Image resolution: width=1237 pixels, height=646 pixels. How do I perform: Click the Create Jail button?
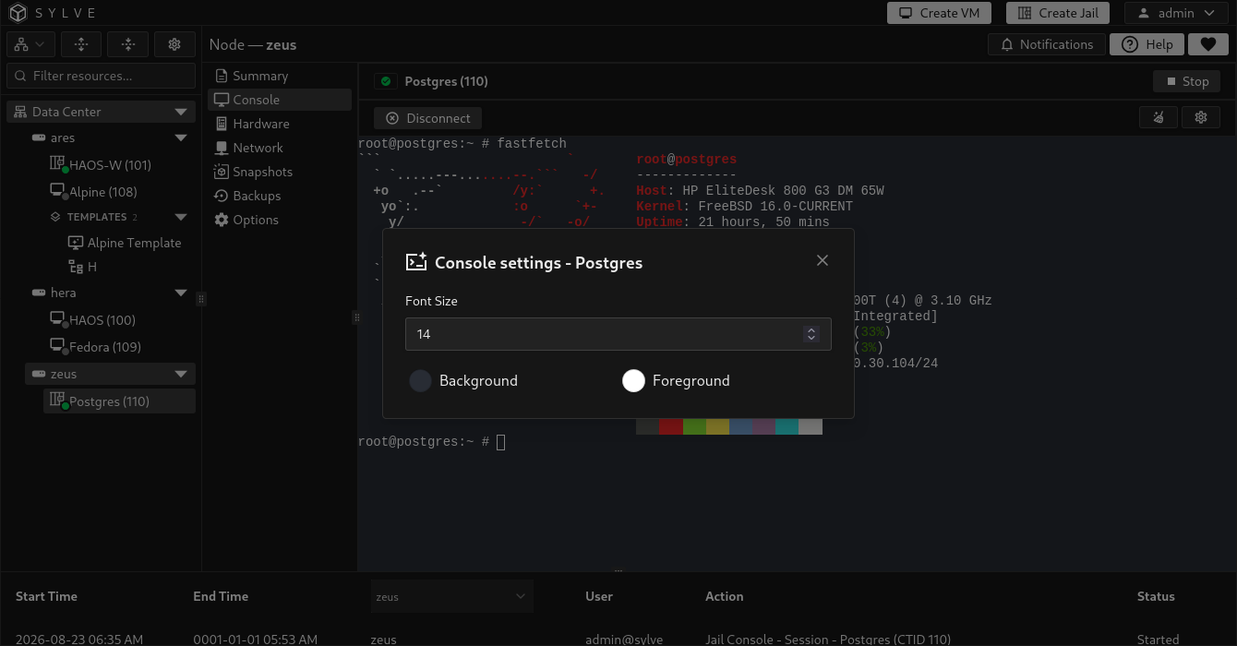1057,13
